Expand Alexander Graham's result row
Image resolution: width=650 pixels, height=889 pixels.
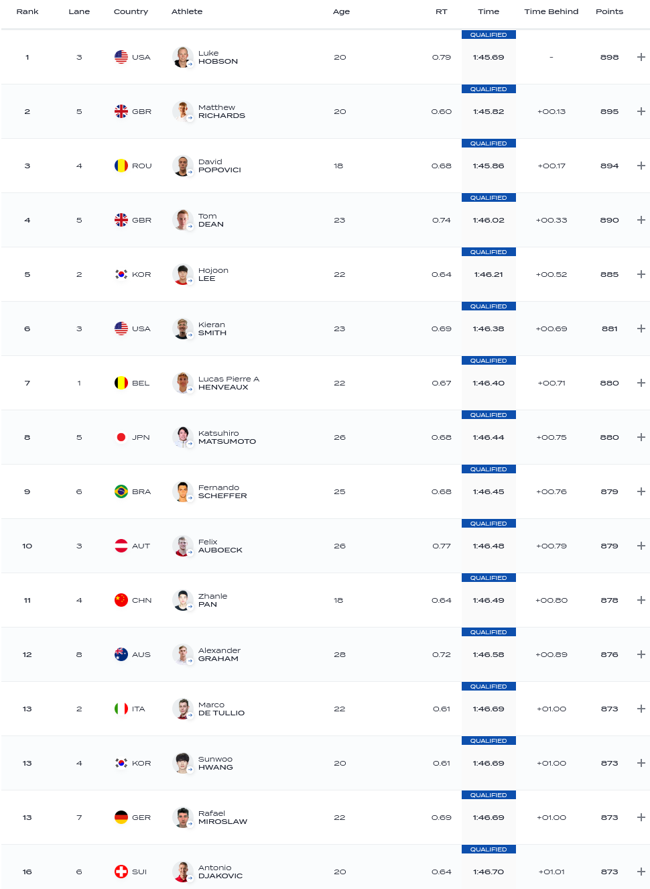coord(641,654)
